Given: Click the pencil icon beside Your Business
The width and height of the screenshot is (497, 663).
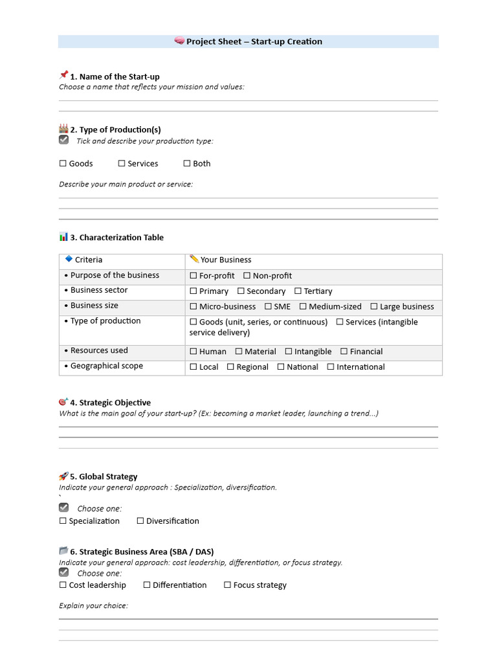Looking at the screenshot, I should click(194, 259).
